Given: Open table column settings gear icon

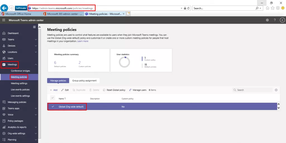Looking at the screenshot, I should pyautogui.click(x=276, y=90).
